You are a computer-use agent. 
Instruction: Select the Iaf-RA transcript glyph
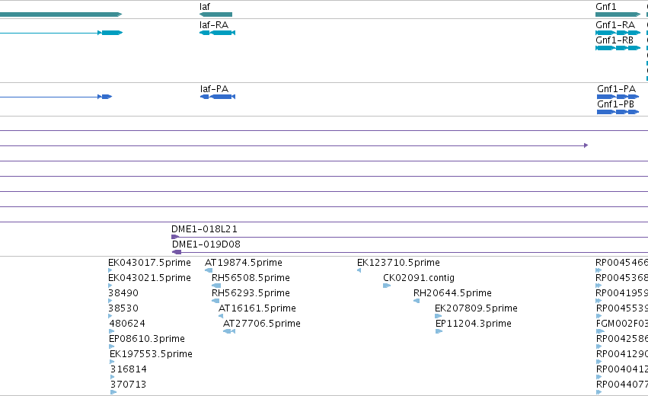217,33
